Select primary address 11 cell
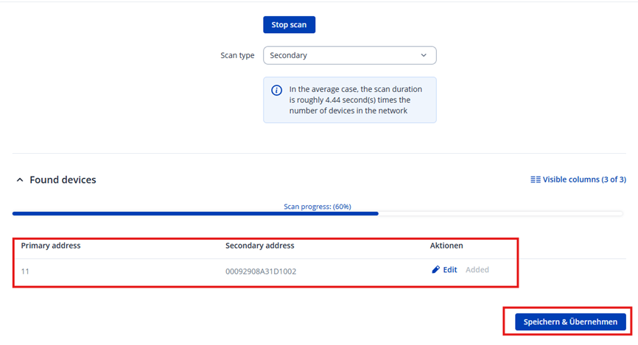Screen dimensions: 638x345 [x=25, y=271]
